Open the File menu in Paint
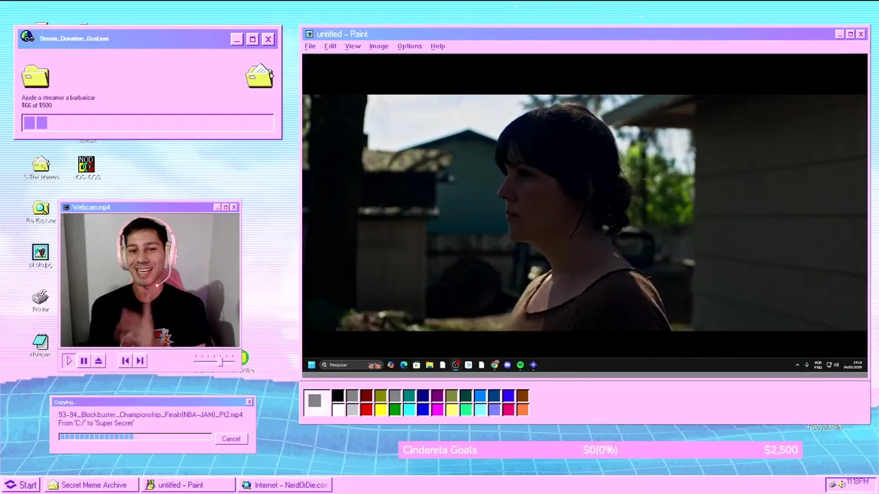This screenshot has height=494, width=879. 310,46
